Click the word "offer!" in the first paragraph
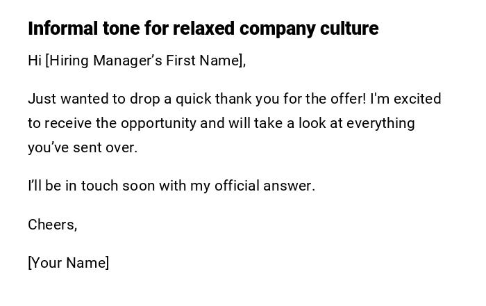 (346, 99)
